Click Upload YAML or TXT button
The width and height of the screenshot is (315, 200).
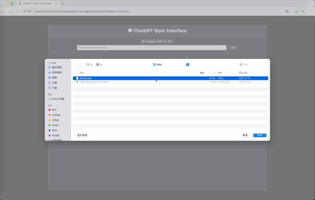coord(157,41)
